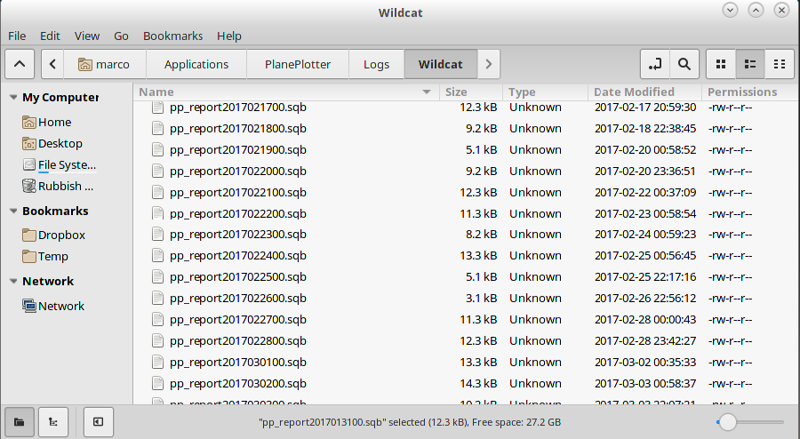Switch to compact view
The width and height of the screenshot is (800, 439).
click(x=780, y=64)
